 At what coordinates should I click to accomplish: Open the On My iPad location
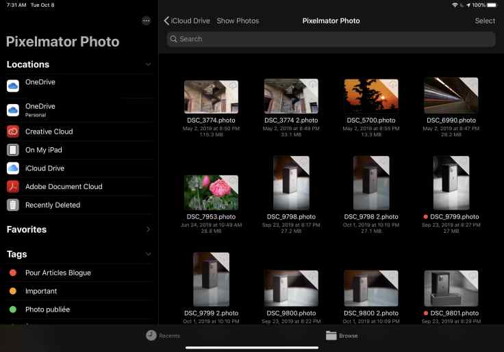[x=79, y=150]
